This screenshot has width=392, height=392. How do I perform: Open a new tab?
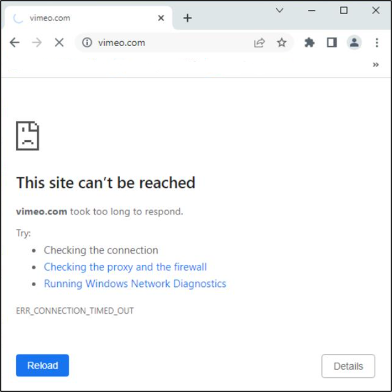187,18
